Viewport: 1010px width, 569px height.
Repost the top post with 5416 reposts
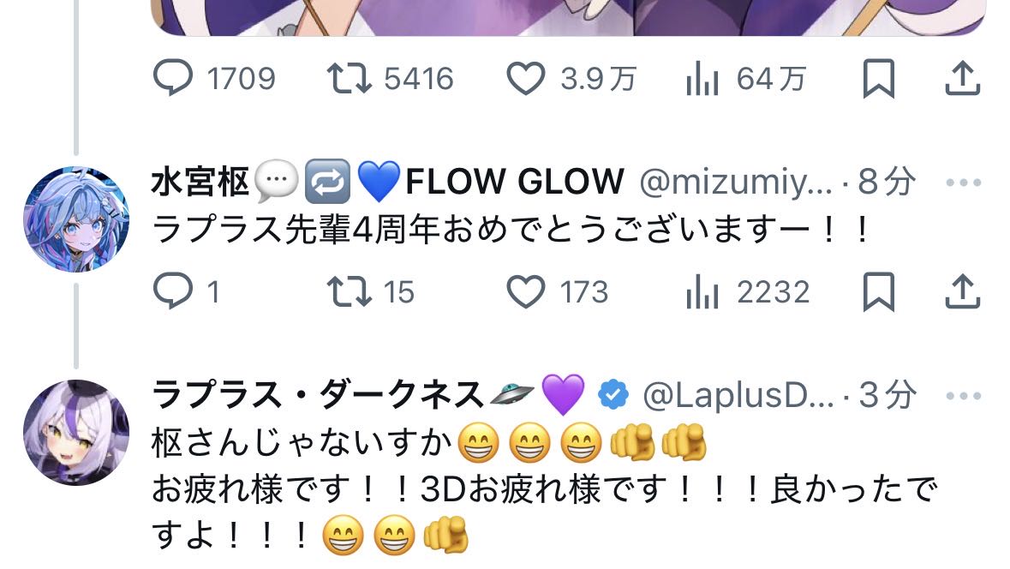click(391, 79)
